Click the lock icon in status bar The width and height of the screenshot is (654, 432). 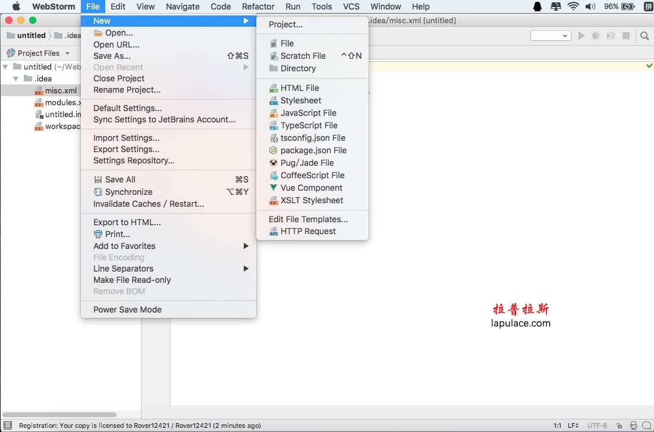620,425
